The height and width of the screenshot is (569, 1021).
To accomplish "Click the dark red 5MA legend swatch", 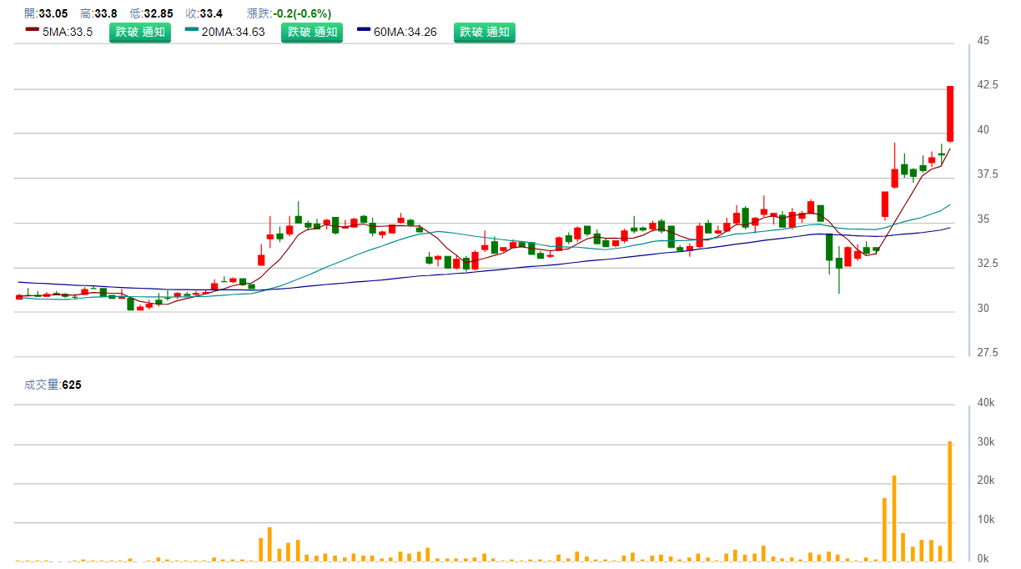I will tap(32, 30).
